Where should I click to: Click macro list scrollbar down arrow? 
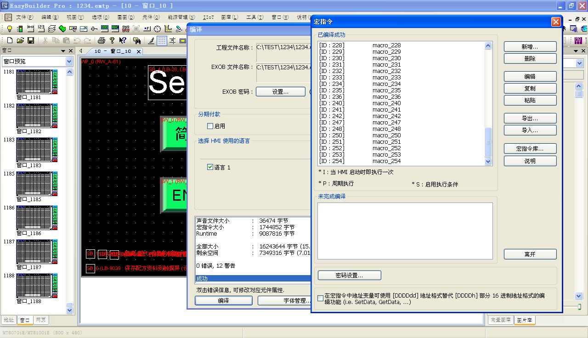coord(488,161)
